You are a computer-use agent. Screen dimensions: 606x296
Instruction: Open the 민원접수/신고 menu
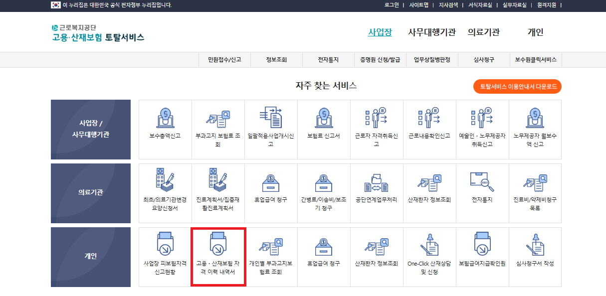point(225,59)
